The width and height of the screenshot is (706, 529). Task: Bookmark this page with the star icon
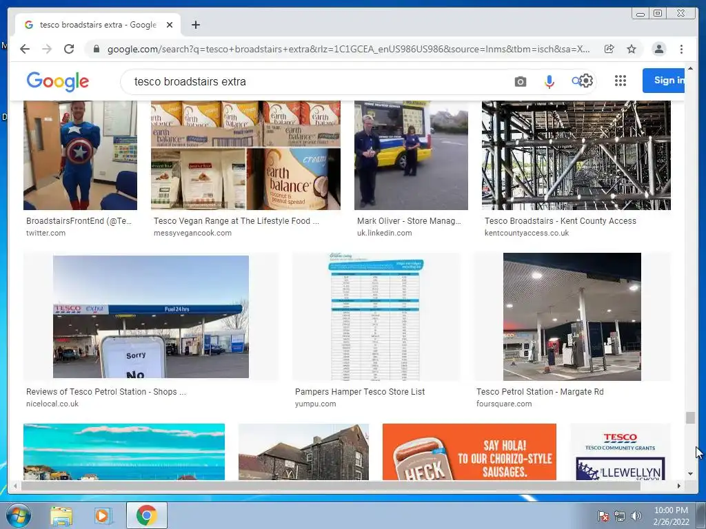point(632,49)
